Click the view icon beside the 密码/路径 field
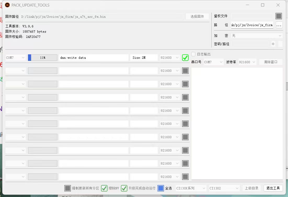 pyautogui.click(x=273, y=44)
